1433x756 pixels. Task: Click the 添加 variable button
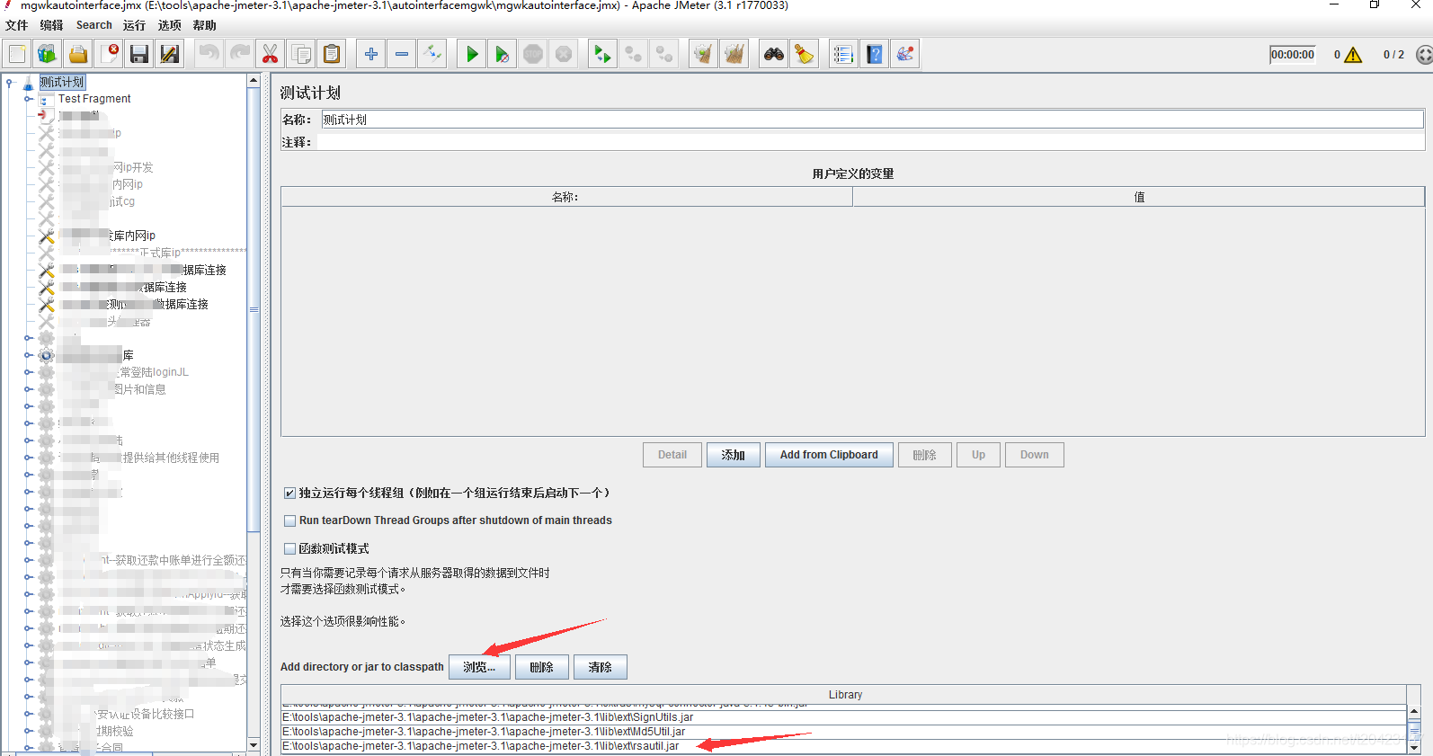[733, 455]
